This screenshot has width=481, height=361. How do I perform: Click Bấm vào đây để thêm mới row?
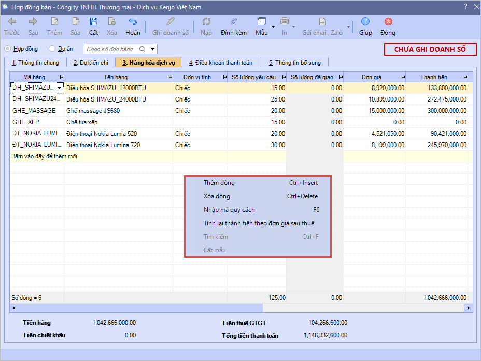[44, 156]
